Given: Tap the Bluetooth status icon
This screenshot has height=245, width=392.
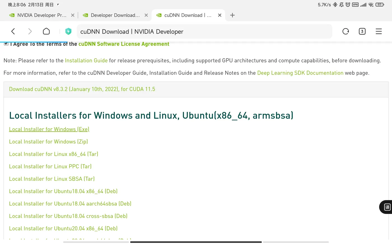Looking at the screenshot, I should tap(335, 4).
